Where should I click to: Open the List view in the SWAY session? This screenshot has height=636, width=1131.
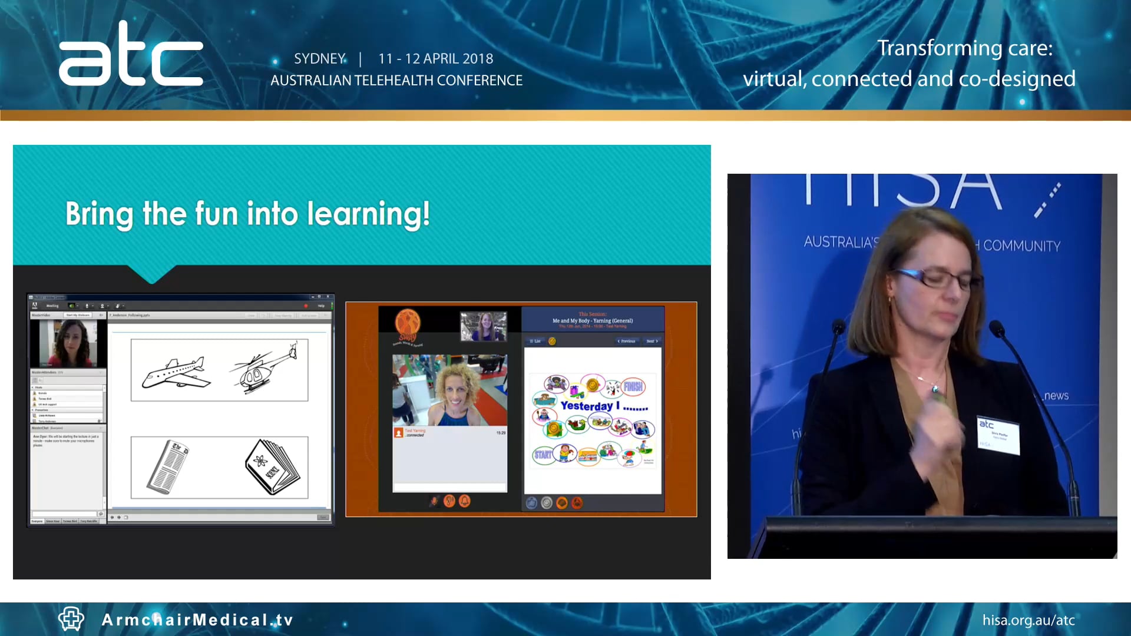[x=535, y=341]
